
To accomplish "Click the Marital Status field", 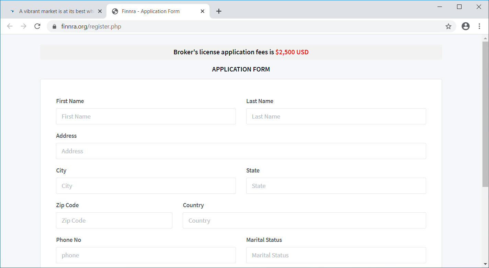I will coord(336,255).
